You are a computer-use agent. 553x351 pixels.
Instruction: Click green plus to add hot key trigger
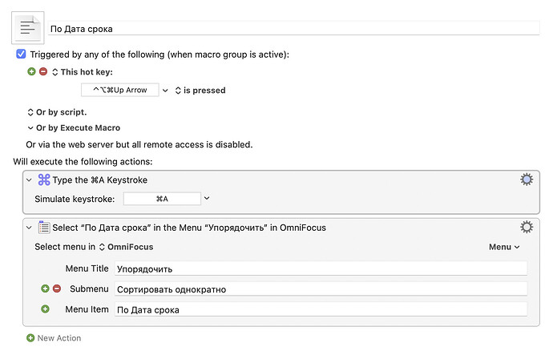pos(32,71)
